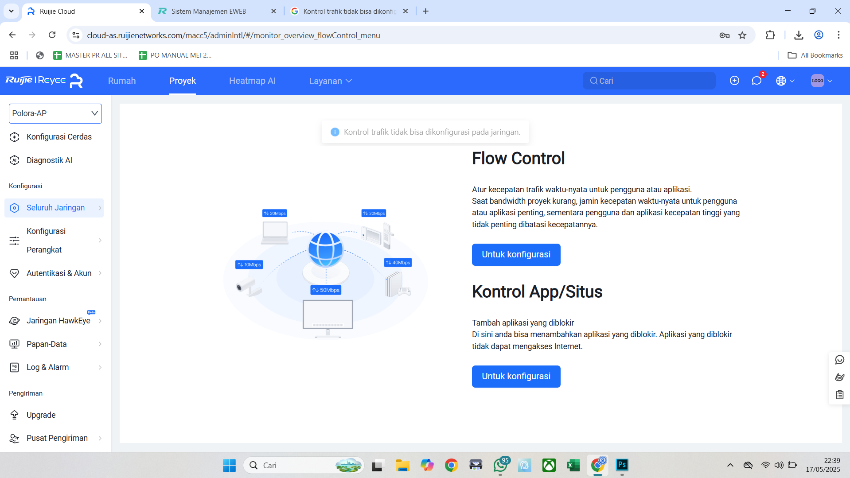Open the Chrome downloads icon
Viewport: 850px width, 478px height.
(799, 35)
